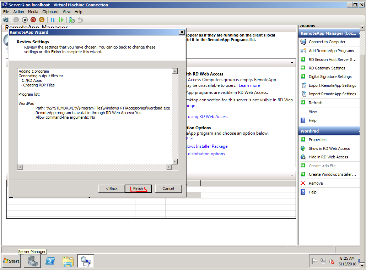Collapse the overview section arrow
366x270 pixels.
[x=292, y=62]
